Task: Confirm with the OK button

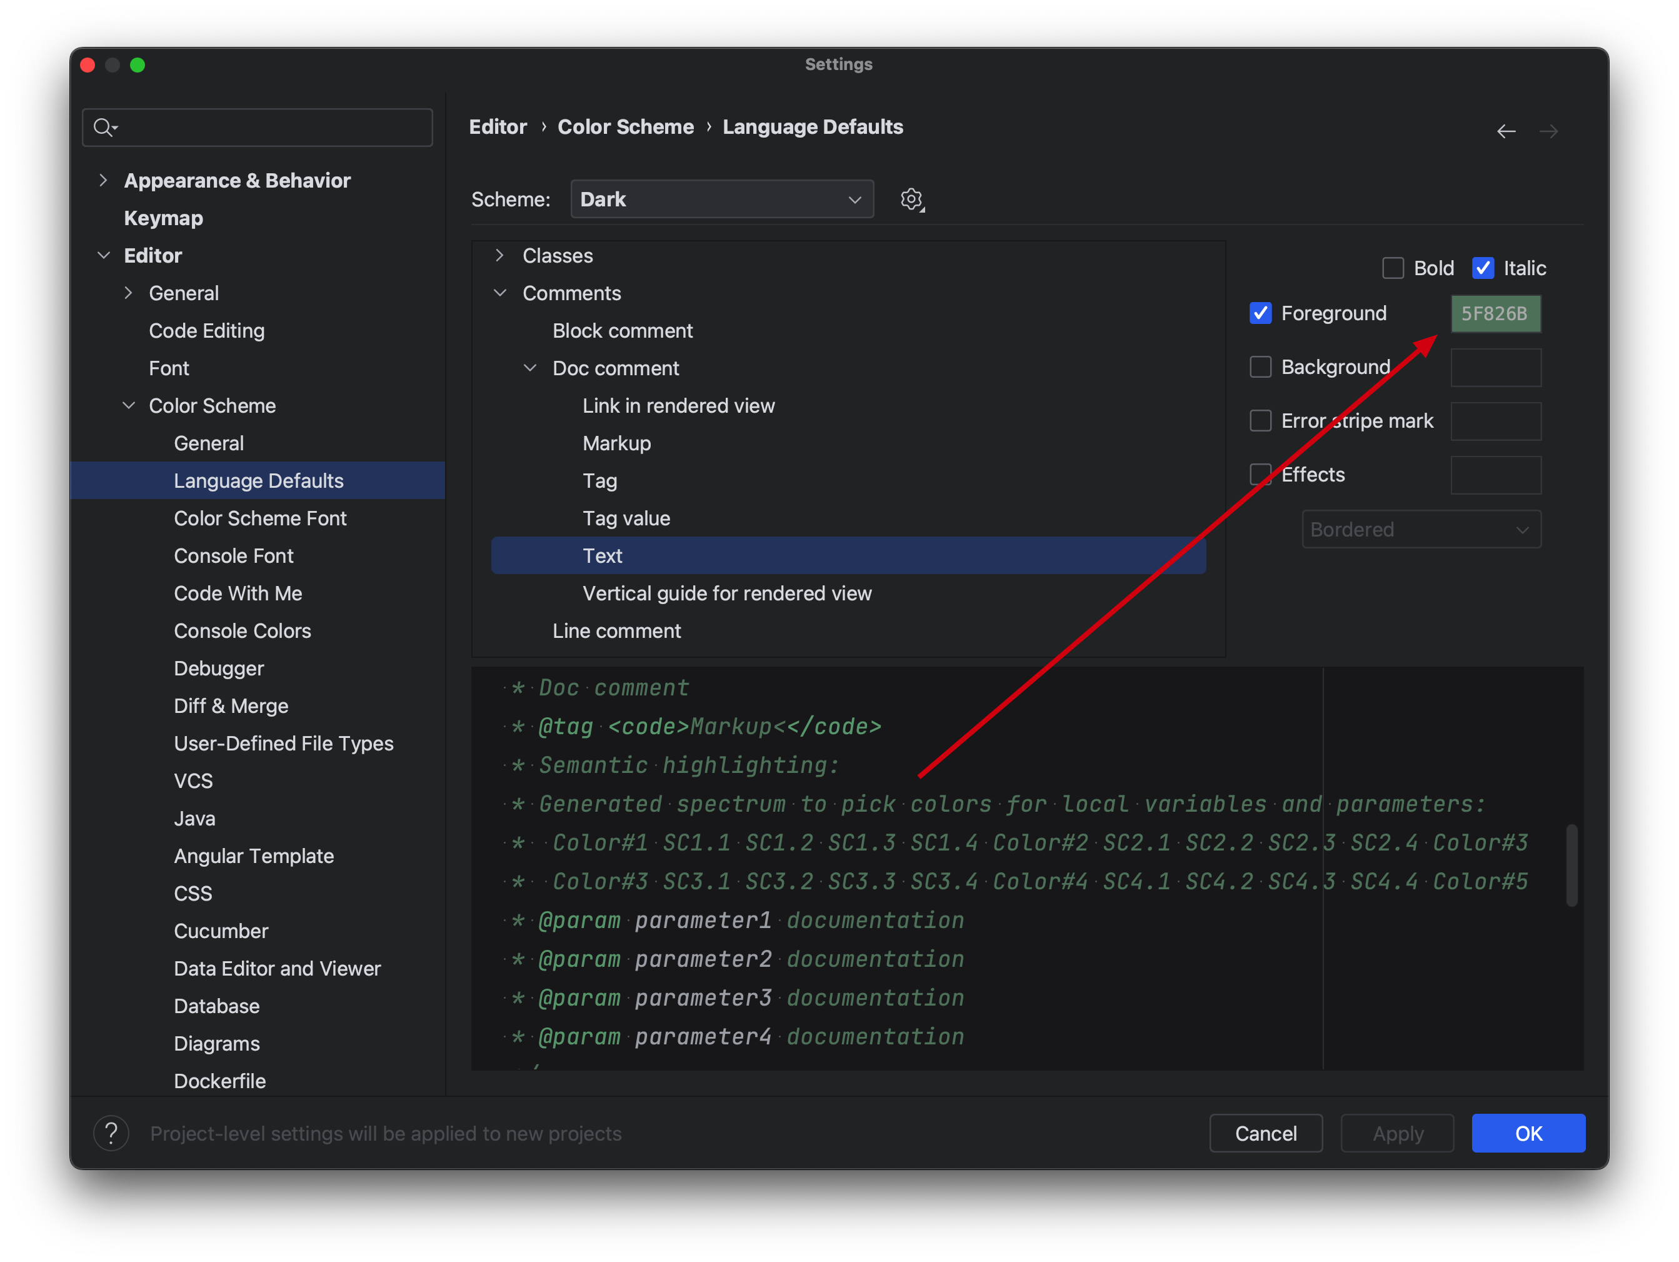Action: pos(1528,1133)
